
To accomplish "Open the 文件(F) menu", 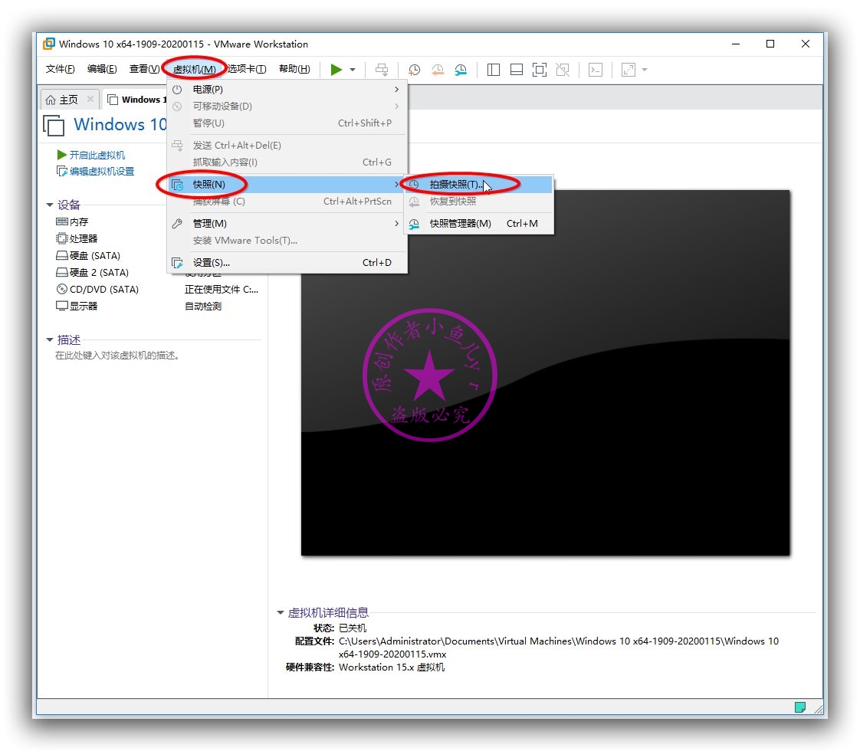I will 60,69.
